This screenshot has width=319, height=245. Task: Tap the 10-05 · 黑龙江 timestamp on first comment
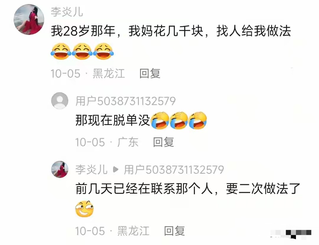pyautogui.click(x=88, y=74)
